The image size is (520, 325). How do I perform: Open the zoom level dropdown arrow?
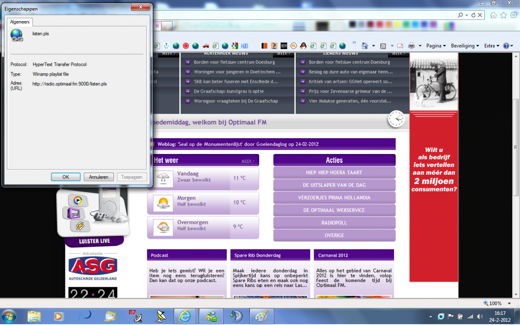pos(510,303)
